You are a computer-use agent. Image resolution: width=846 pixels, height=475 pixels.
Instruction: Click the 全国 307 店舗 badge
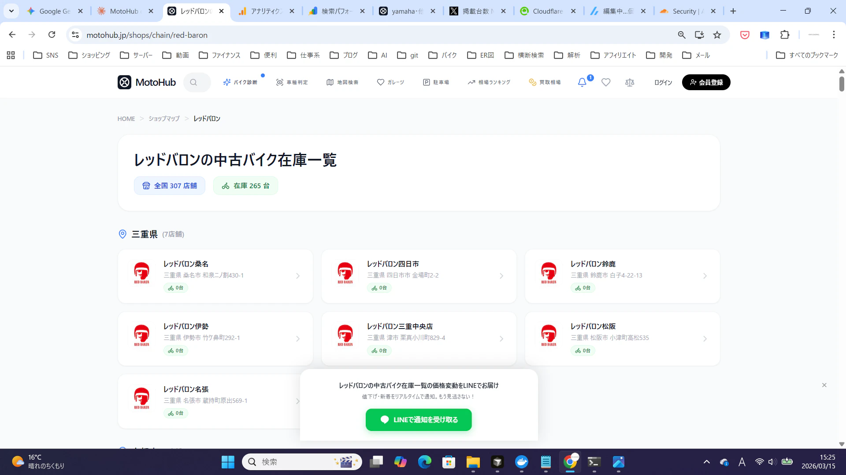tap(170, 186)
